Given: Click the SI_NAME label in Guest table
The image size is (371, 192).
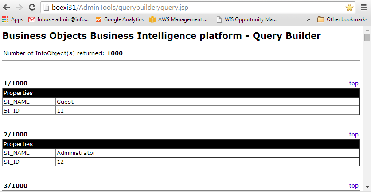Looking at the screenshot, I should point(16,102).
